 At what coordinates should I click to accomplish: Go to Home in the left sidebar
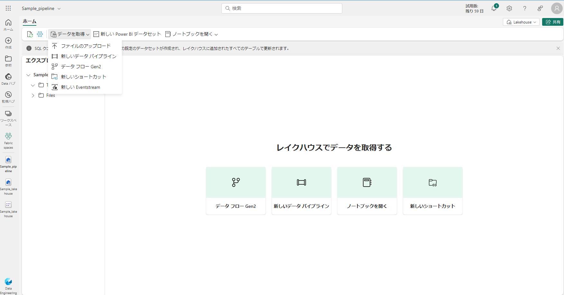8,25
